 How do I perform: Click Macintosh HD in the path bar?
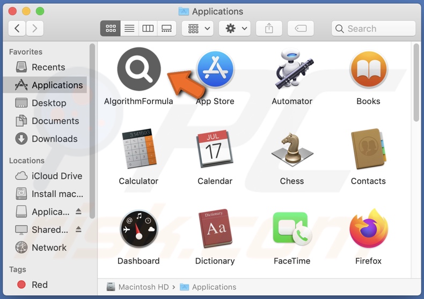point(137,287)
